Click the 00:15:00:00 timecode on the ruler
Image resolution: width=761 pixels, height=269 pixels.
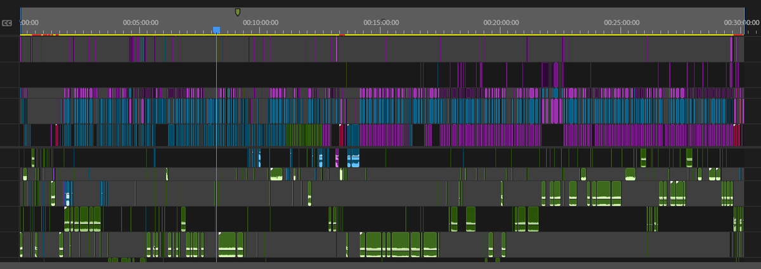(381, 22)
